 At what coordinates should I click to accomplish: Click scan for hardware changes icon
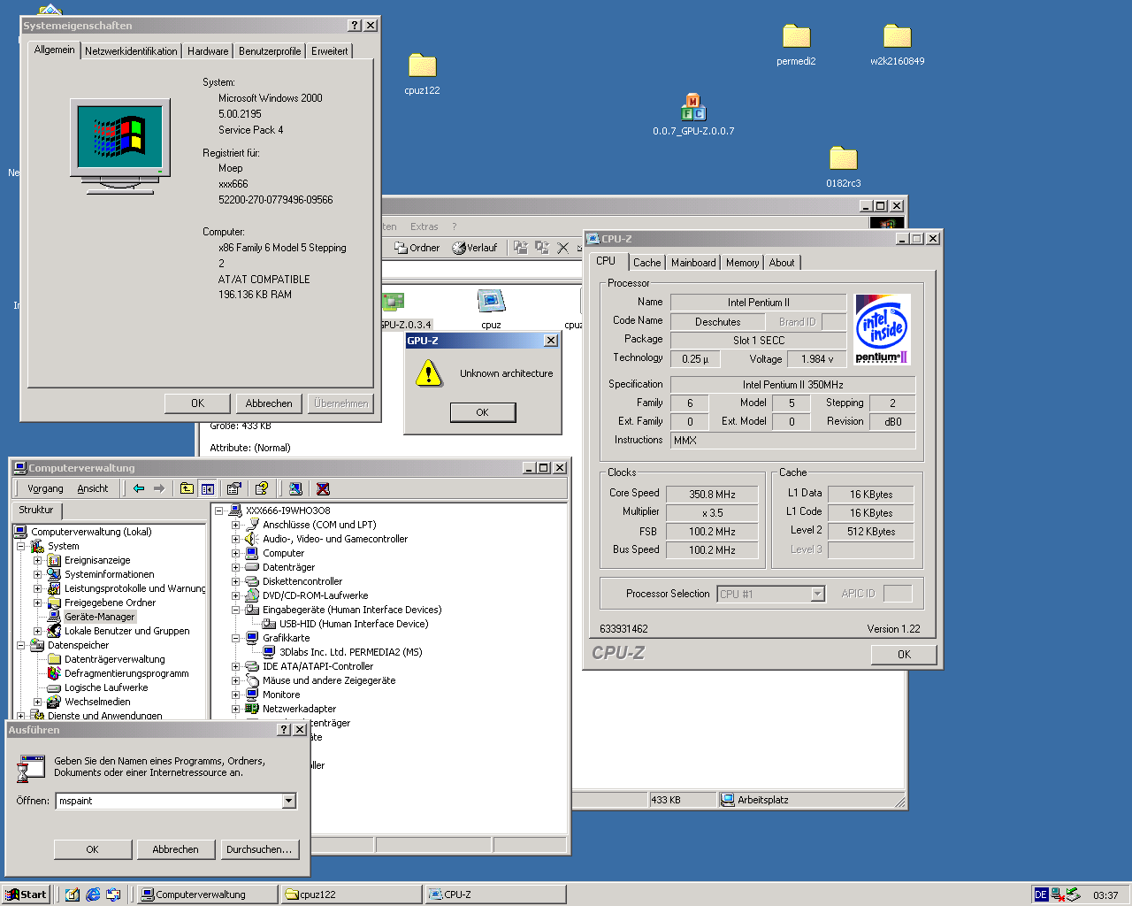[x=295, y=488]
